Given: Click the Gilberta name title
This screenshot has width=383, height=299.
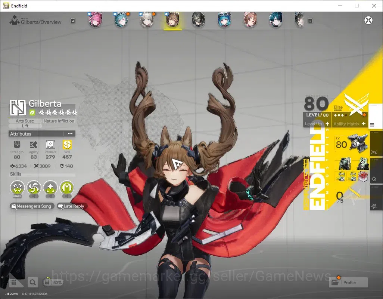Looking at the screenshot, I should tap(45, 104).
